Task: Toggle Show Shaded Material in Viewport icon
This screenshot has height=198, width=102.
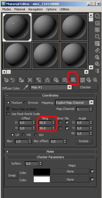Action: [73, 80]
